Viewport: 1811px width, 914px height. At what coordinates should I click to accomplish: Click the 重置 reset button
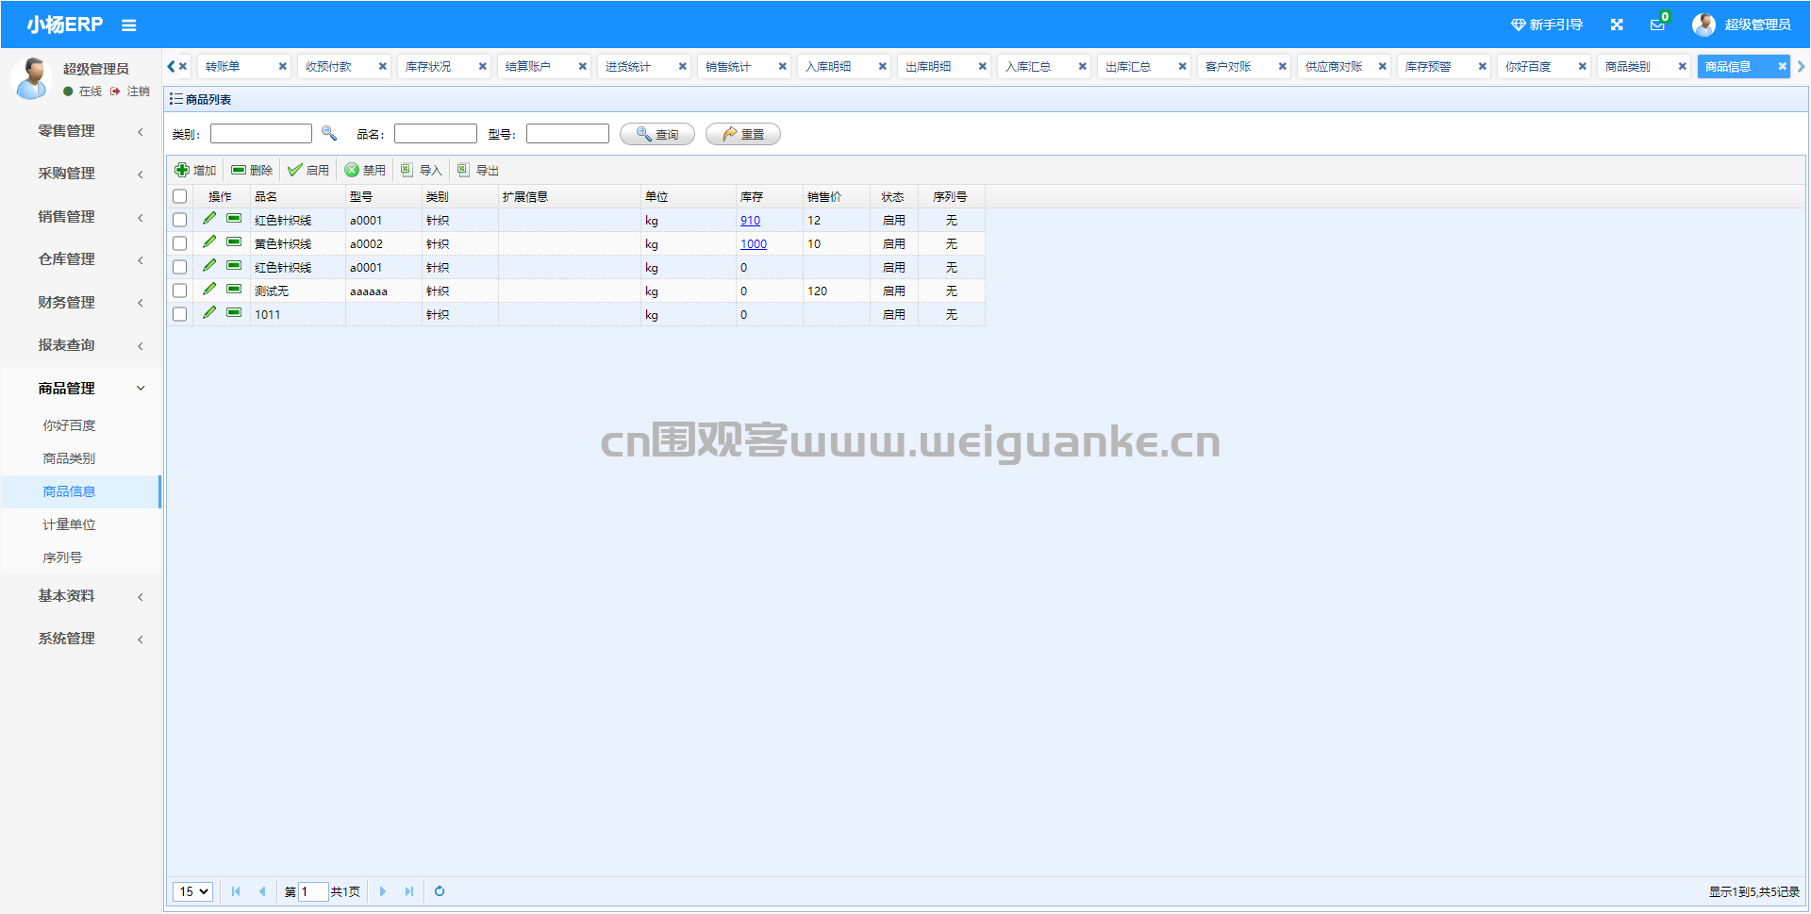[743, 134]
